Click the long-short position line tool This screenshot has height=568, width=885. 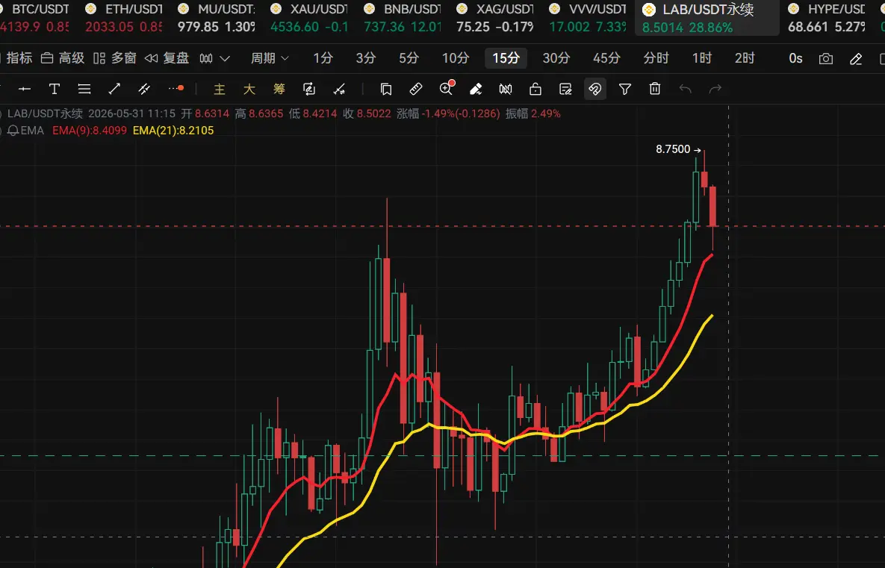(x=339, y=89)
